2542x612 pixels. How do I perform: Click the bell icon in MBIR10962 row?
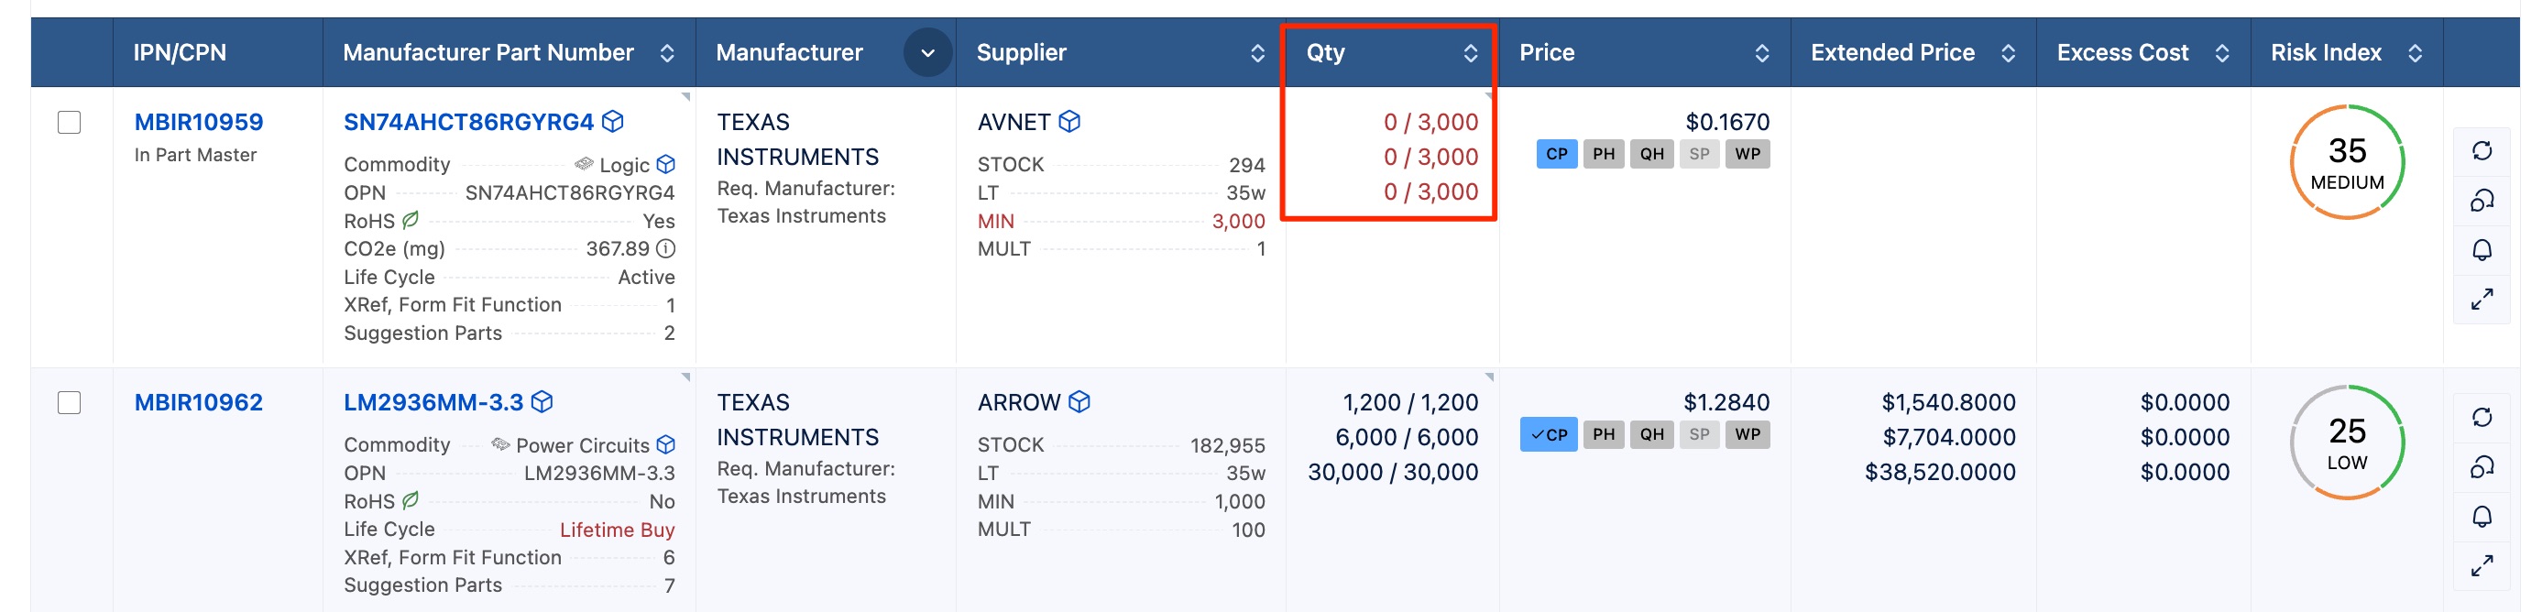coord(2482,516)
